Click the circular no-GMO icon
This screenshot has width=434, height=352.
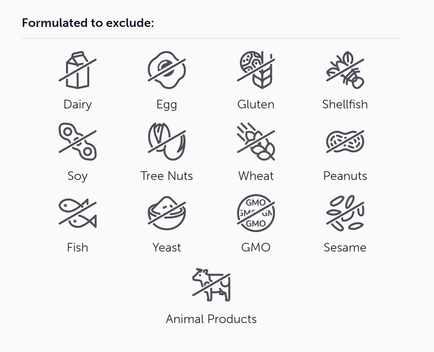256,213
